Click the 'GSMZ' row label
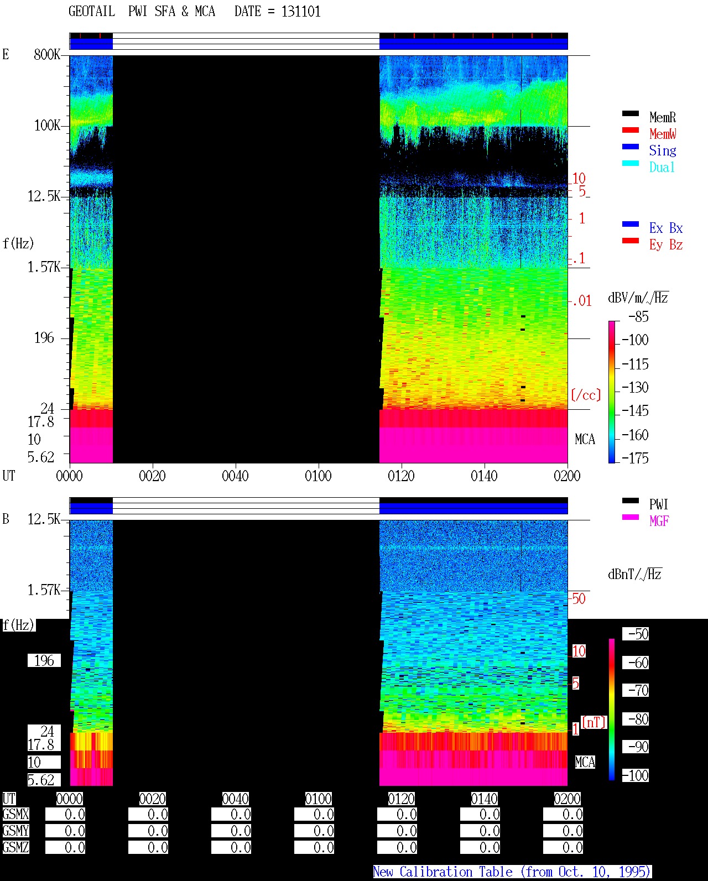Image resolution: width=708 pixels, height=881 pixels. [15, 847]
